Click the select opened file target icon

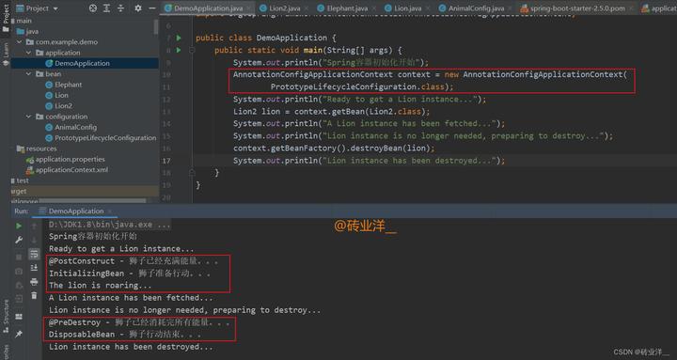pos(93,8)
